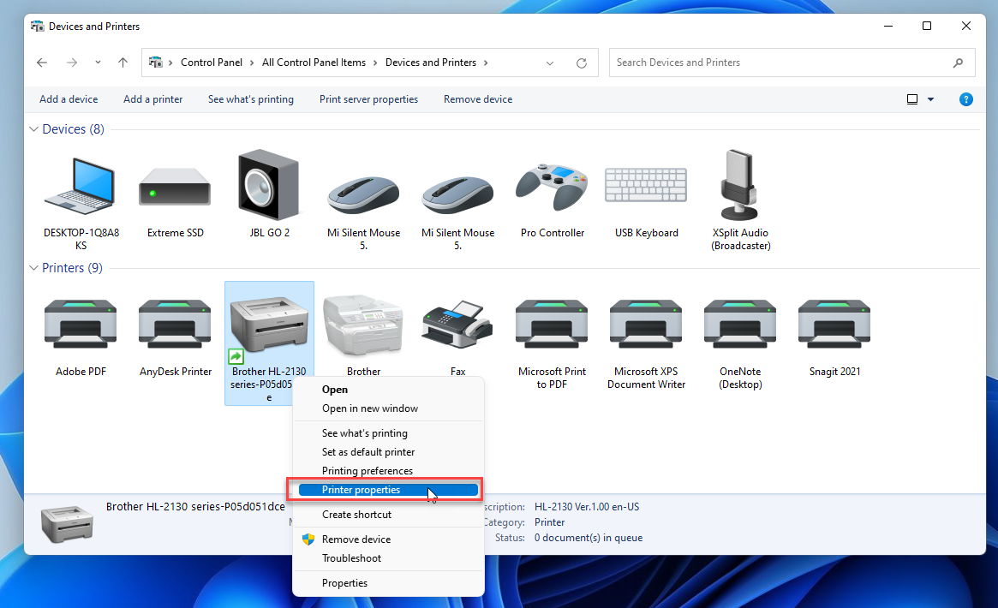
Task: Select the DESKTOP-1Q8A8KS laptop device icon
Action: point(81,187)
